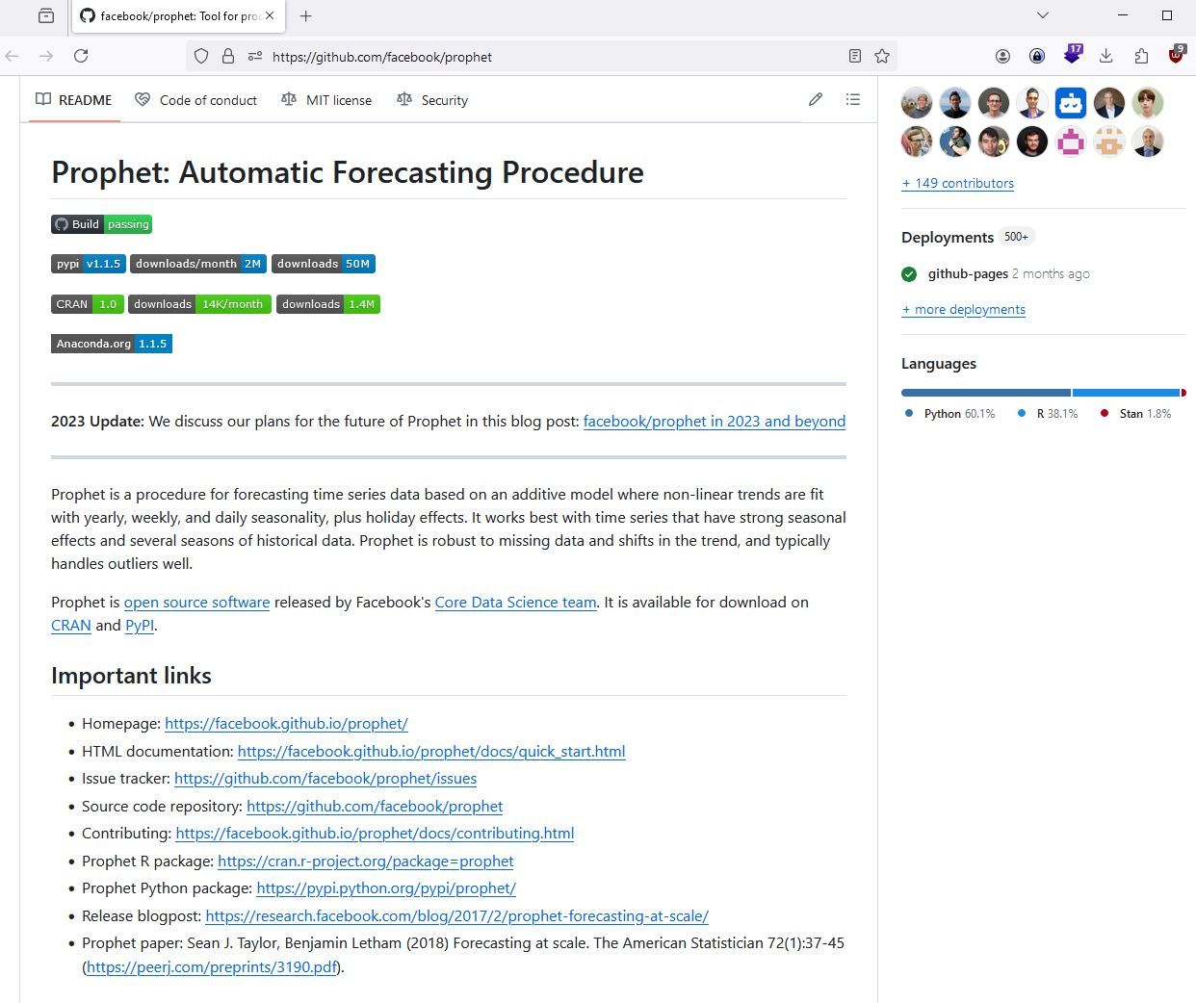Switch to MIT license tab
Viewport: 1196px width, 1003px height.
(326, 99)
